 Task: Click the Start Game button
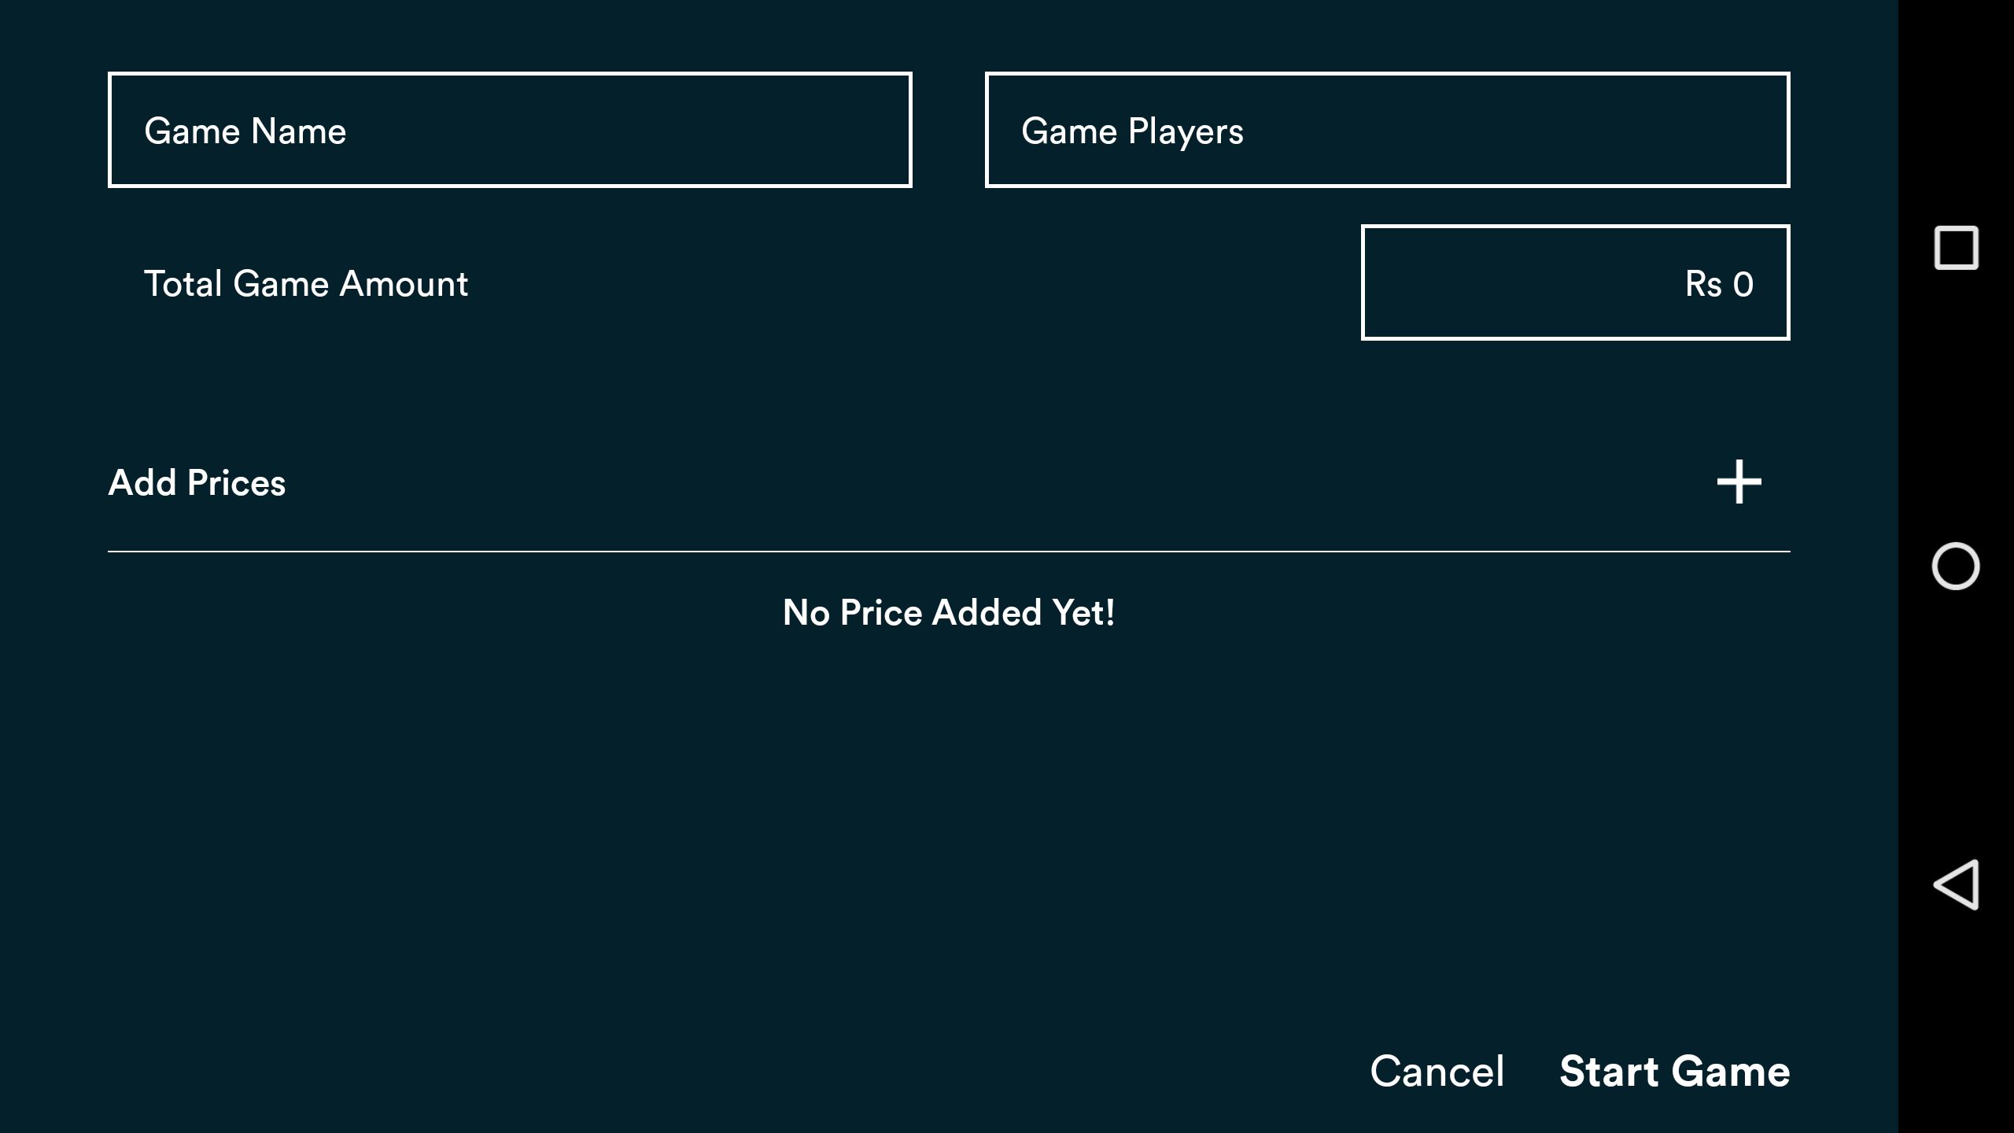click(x=1674, y=1071)
